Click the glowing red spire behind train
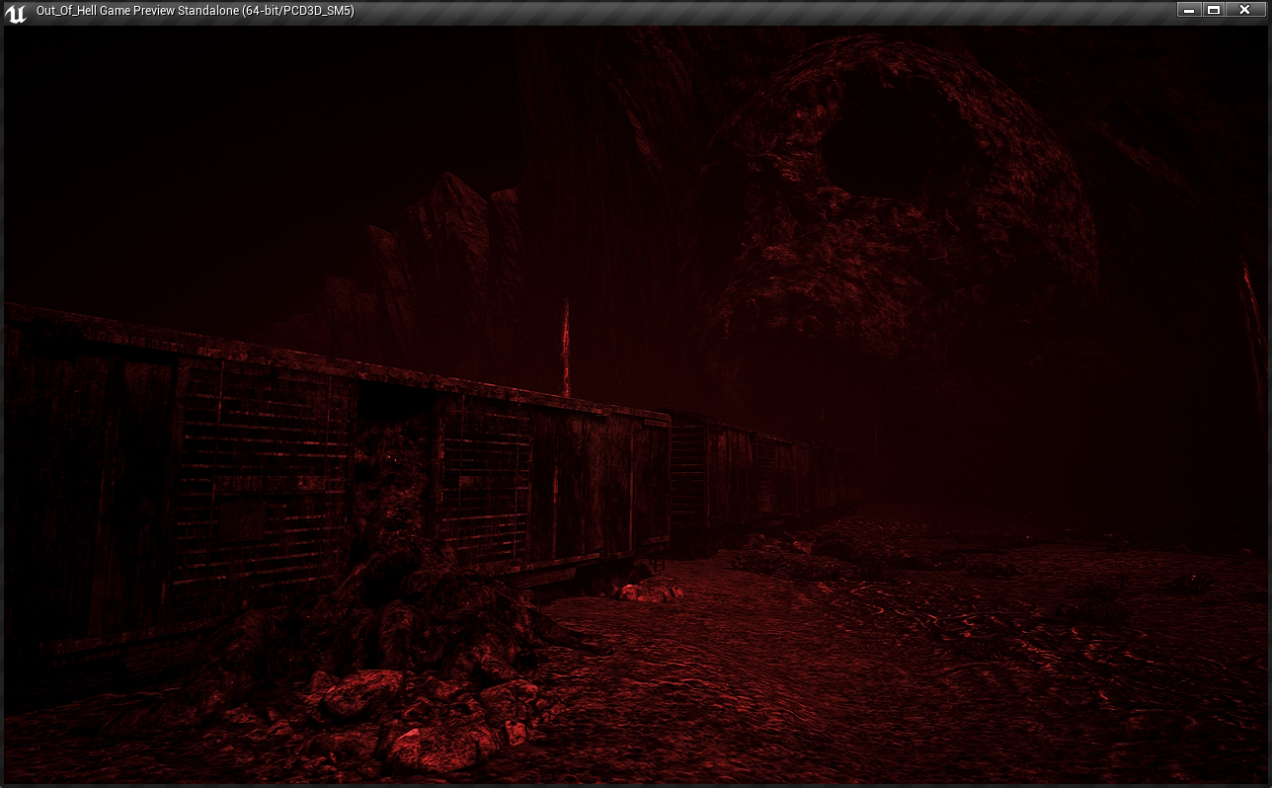This screenshot has height=788, width=1272. [566, 351]
